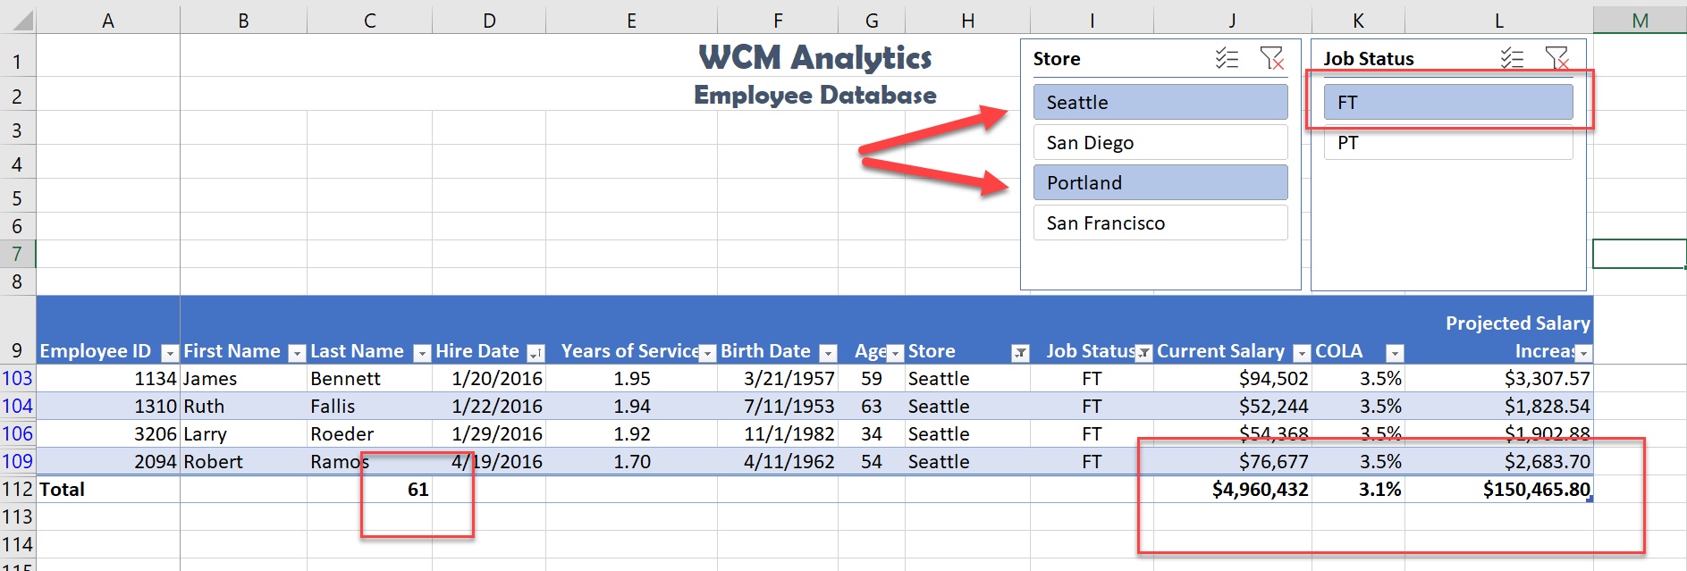The image size is (1687, 571).
Task: Open the First Name filter dropdown
Action: [297, 353]
